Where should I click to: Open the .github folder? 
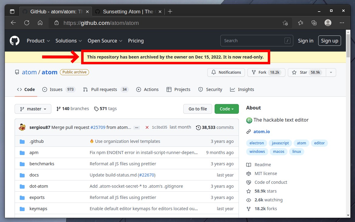36,141
